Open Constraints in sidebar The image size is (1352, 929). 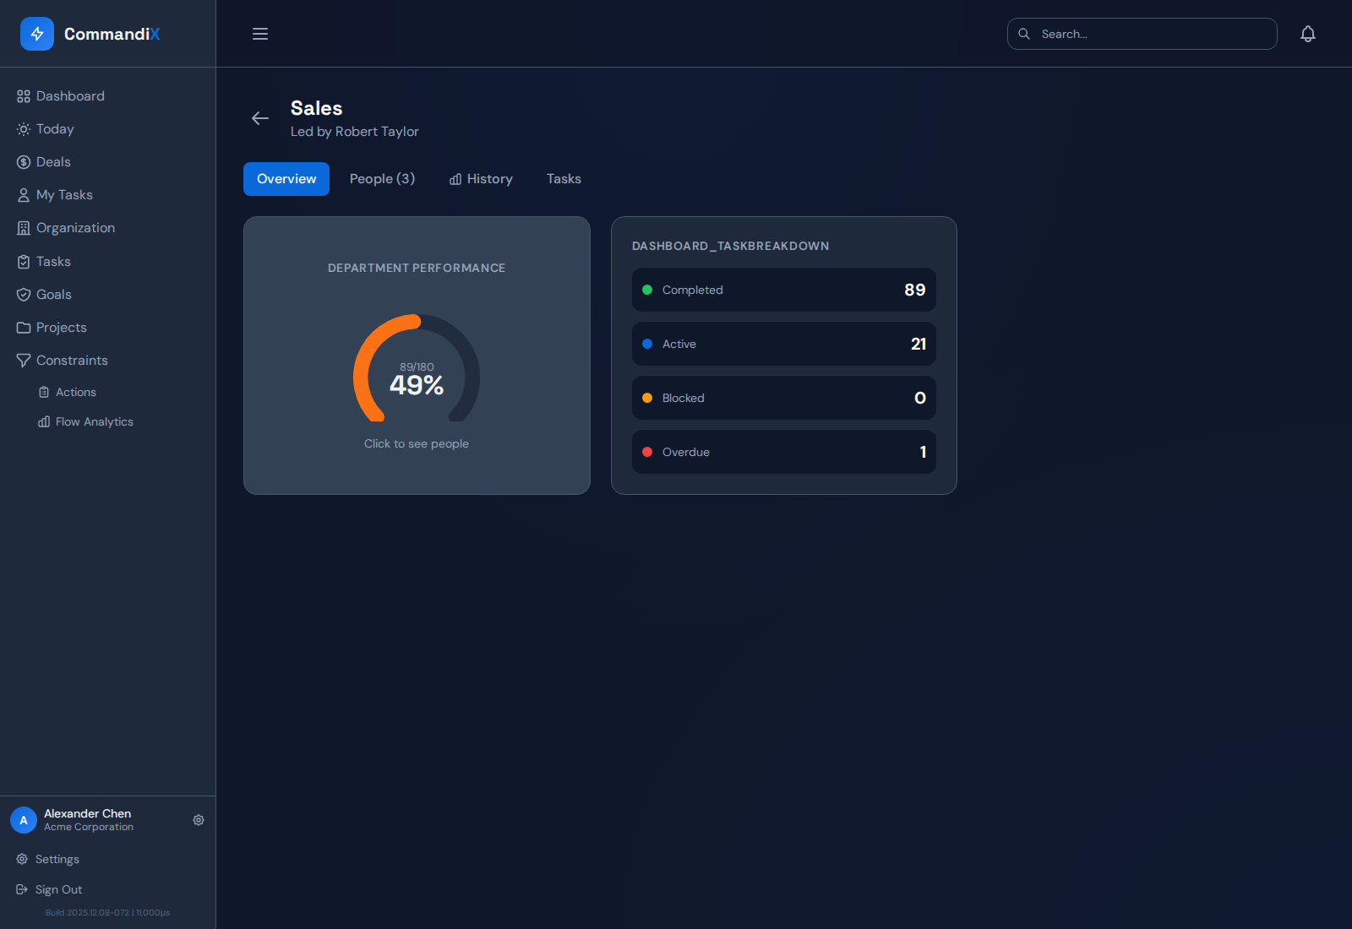pyautogui.click(x=72, y=361)
